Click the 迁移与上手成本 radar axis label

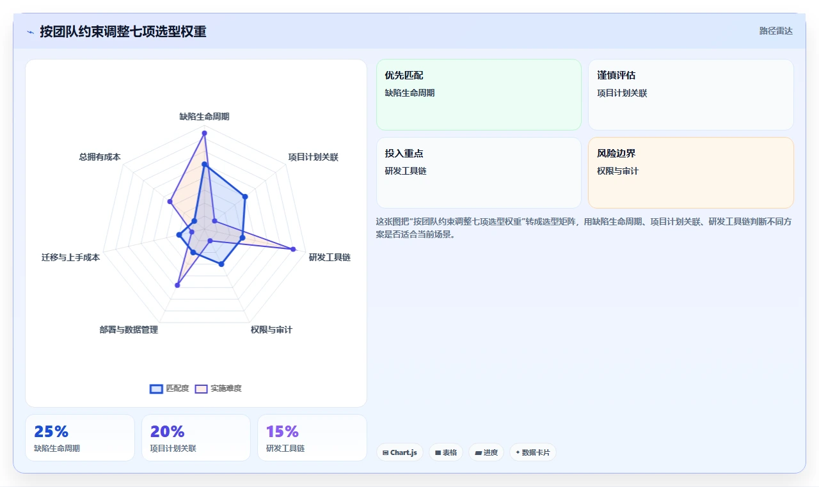point(70,257)
